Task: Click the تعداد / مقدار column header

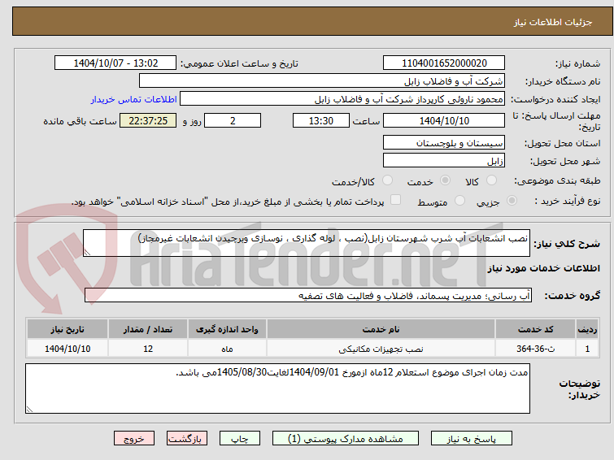Action: (x=148, y=329)
